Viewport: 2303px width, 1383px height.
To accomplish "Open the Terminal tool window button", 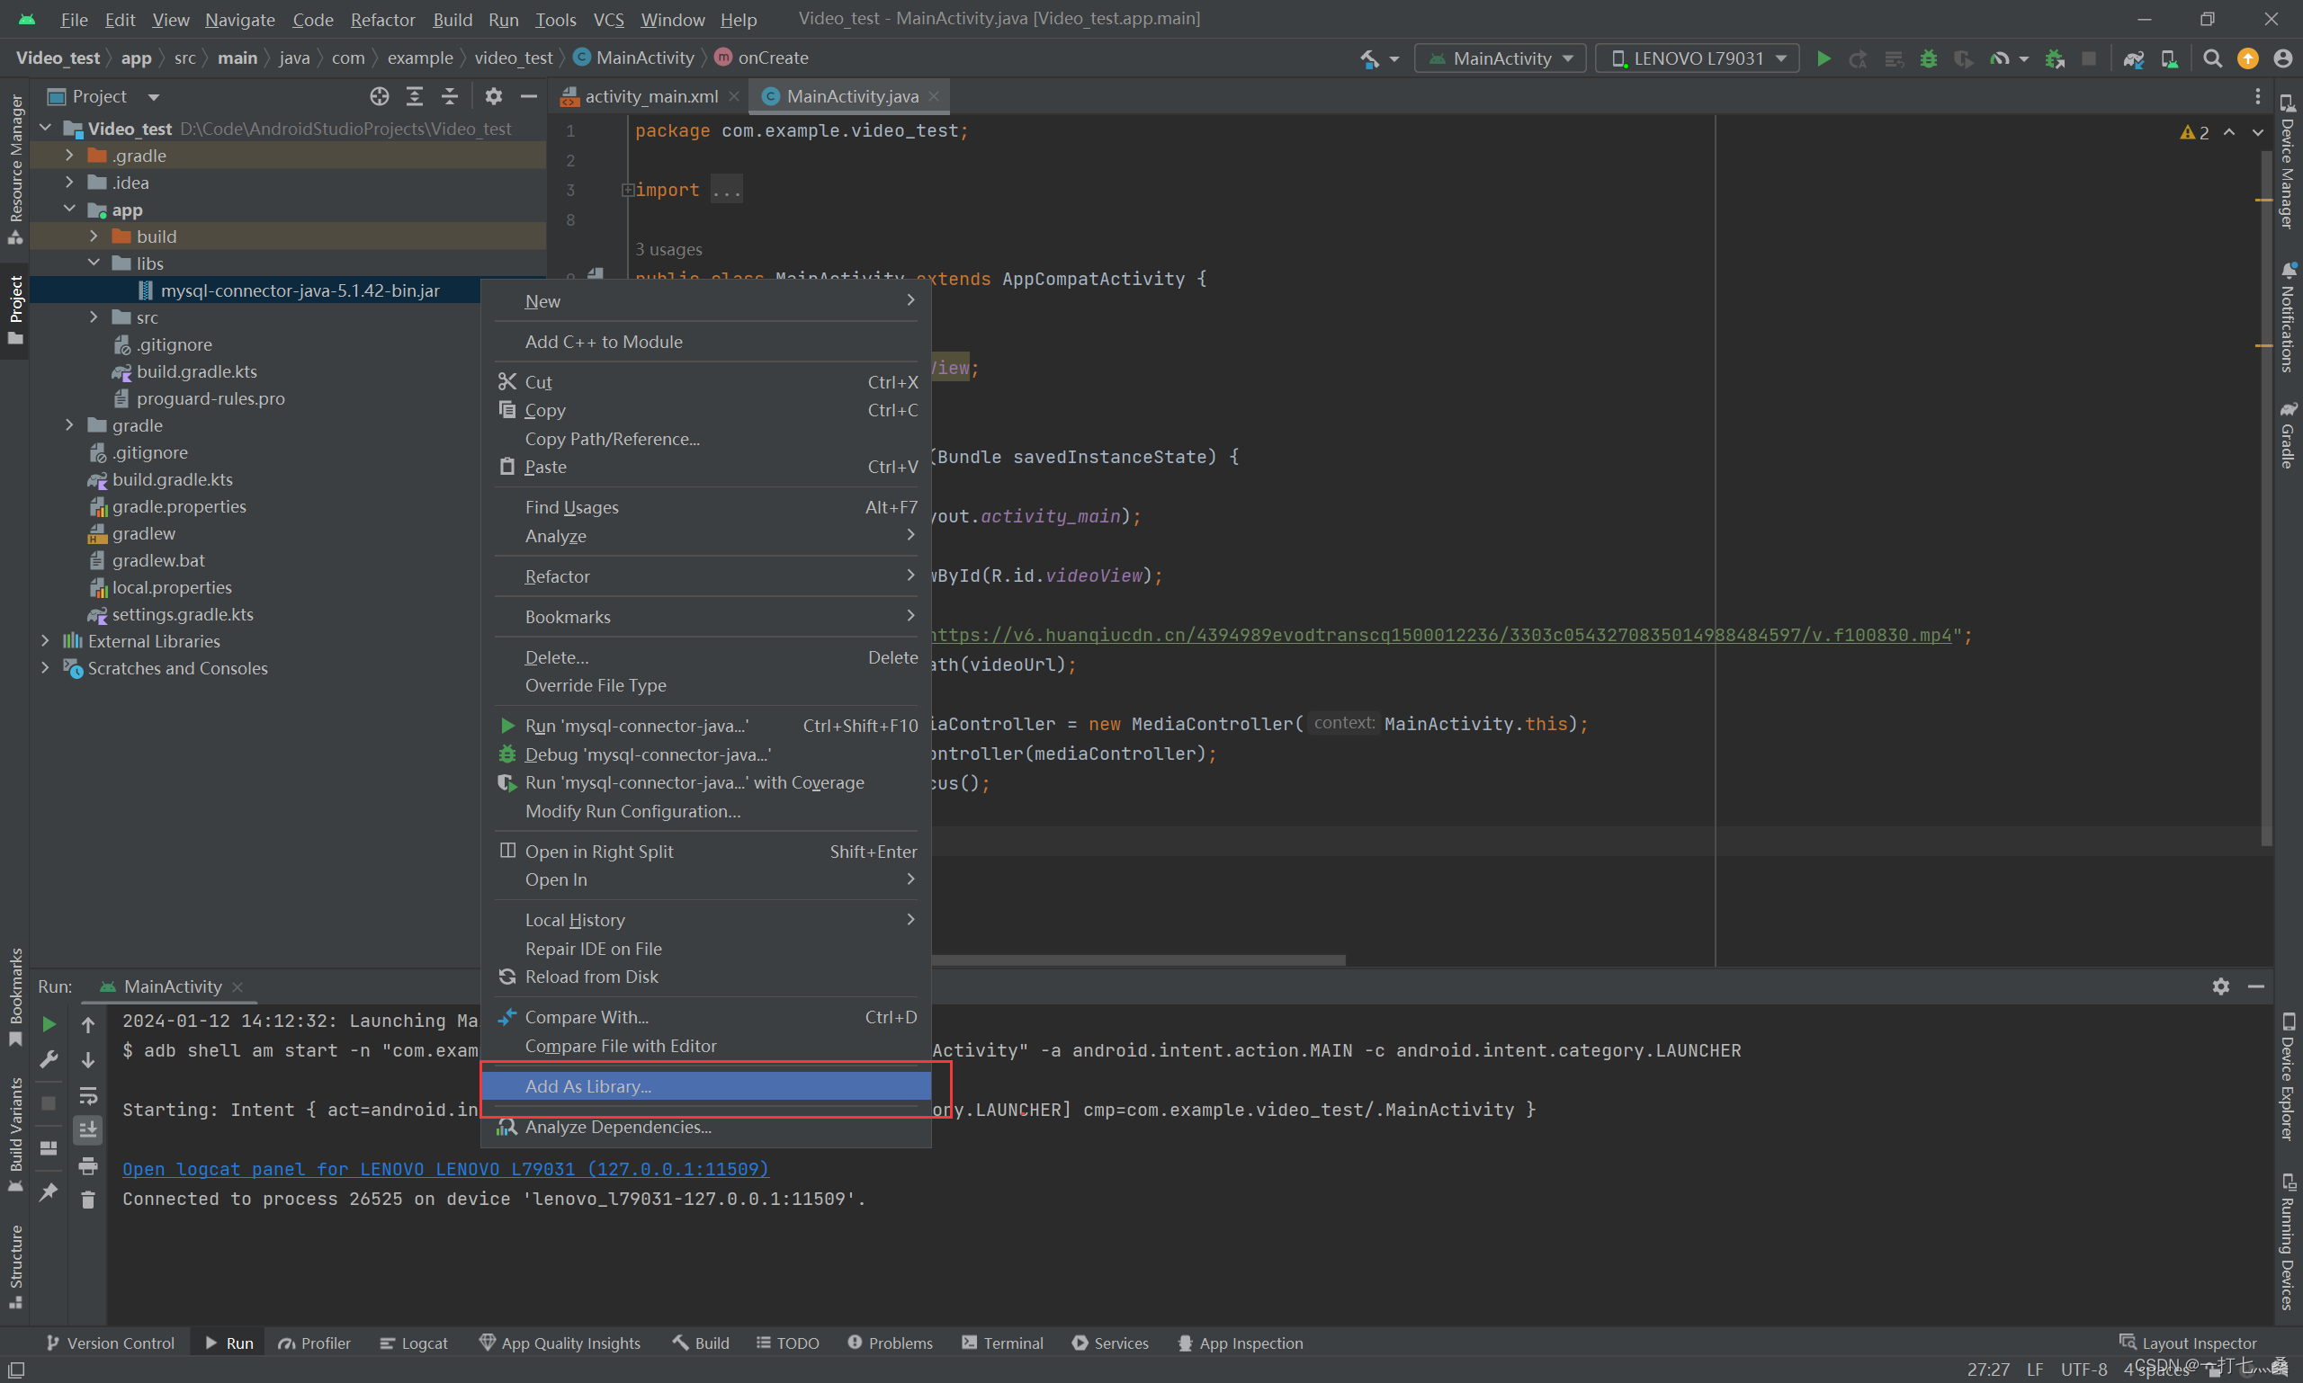I will coord(1002,1343).
